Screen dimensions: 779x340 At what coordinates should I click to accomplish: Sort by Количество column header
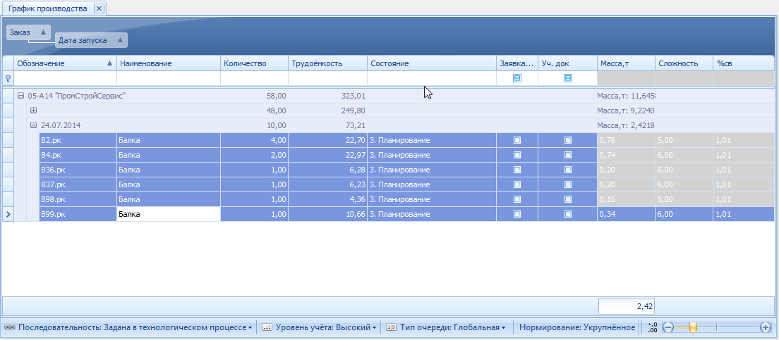click(x=254, y=63)
